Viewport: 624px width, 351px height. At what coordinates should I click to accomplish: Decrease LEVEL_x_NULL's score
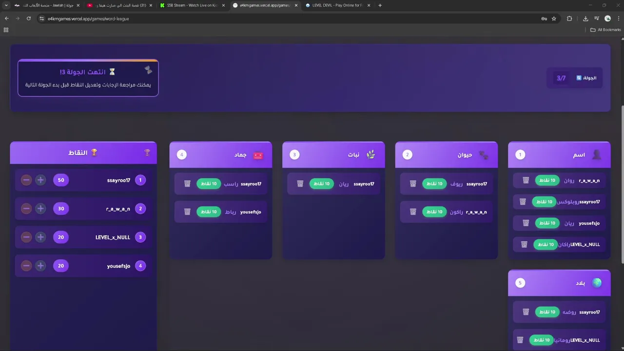26,237
